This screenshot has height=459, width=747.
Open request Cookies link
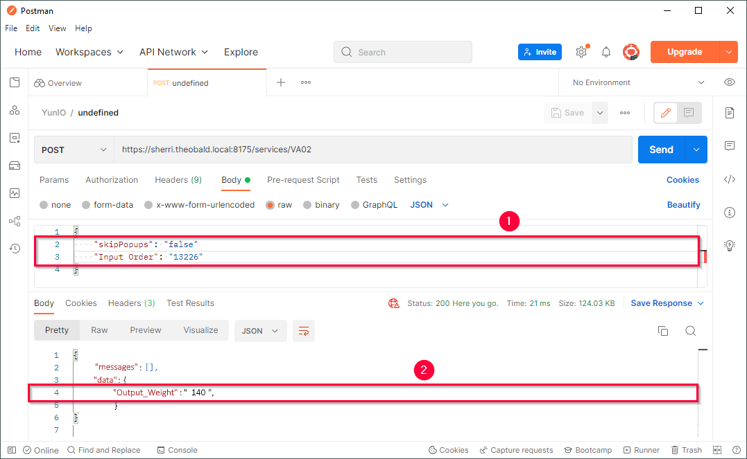click(x=682, y=180)
